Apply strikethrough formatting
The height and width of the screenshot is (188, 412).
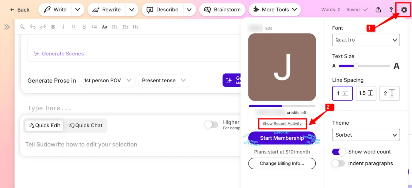[84, 26]
